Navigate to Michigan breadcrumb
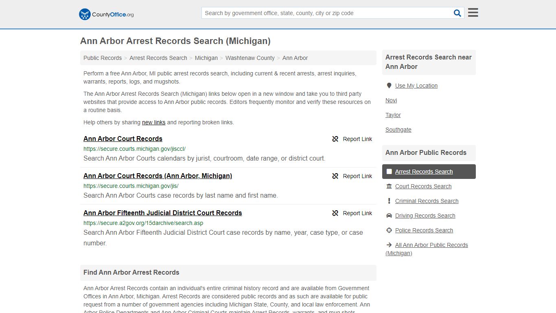This screenshot has height=313, width=556. click(x=206, y=58)
